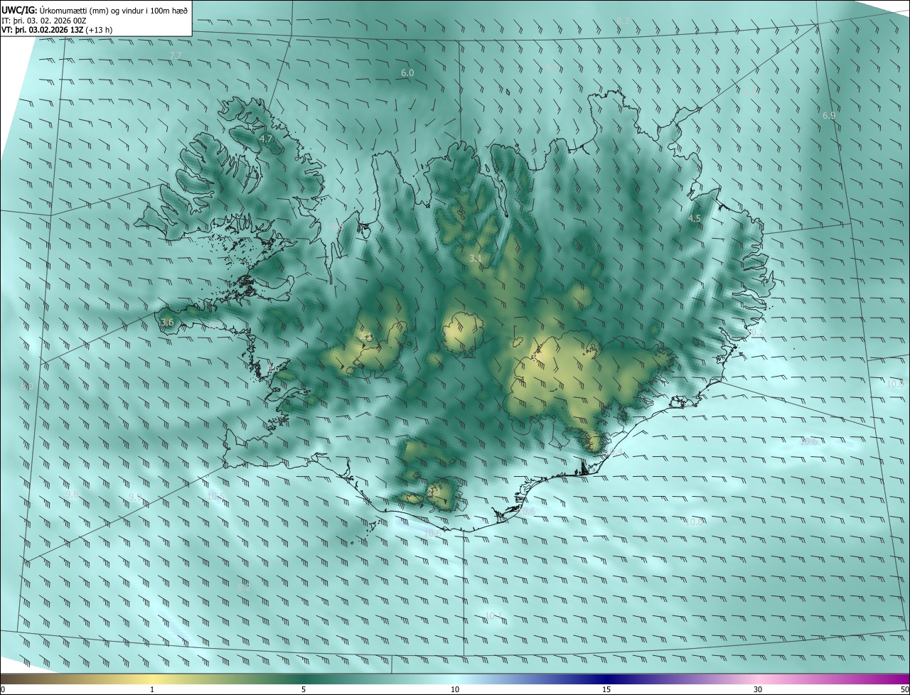Image resolution: width=910 pixels, height=695 pixels.
Task: Click the '50' tick label on the scale
Action: point(904,689)
